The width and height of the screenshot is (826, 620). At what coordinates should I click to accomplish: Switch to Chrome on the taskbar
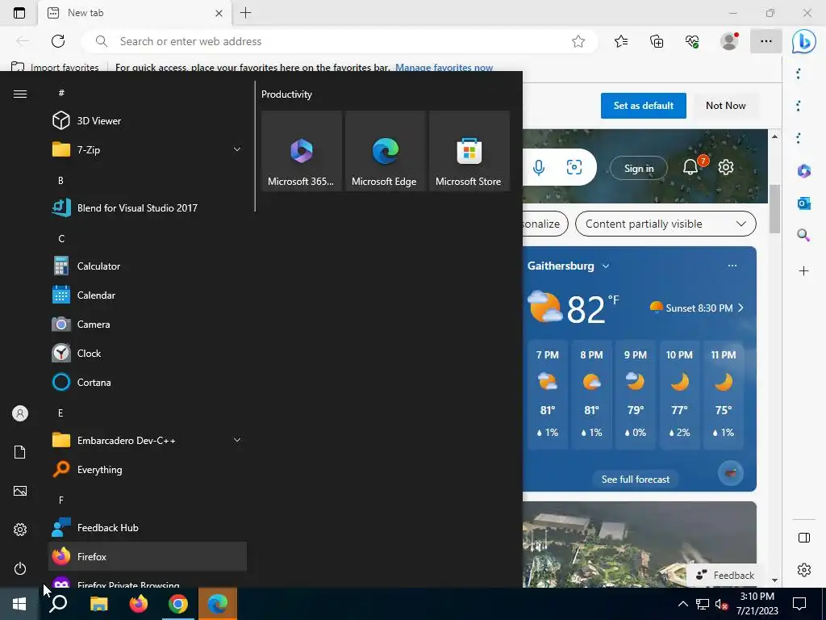[178, 604]
